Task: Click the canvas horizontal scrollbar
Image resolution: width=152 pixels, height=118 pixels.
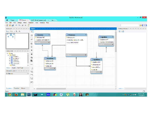Action: [x=51, y=89]
